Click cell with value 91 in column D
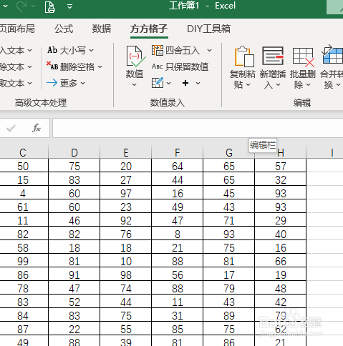 click(74, 275)
